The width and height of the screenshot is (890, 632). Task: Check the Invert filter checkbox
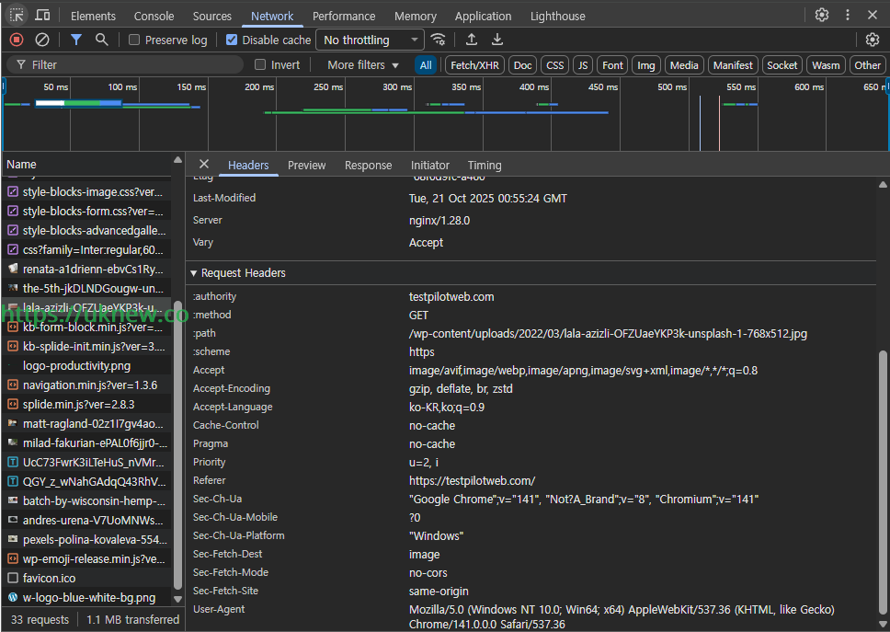pyautogui.click(x=260, y=65)
